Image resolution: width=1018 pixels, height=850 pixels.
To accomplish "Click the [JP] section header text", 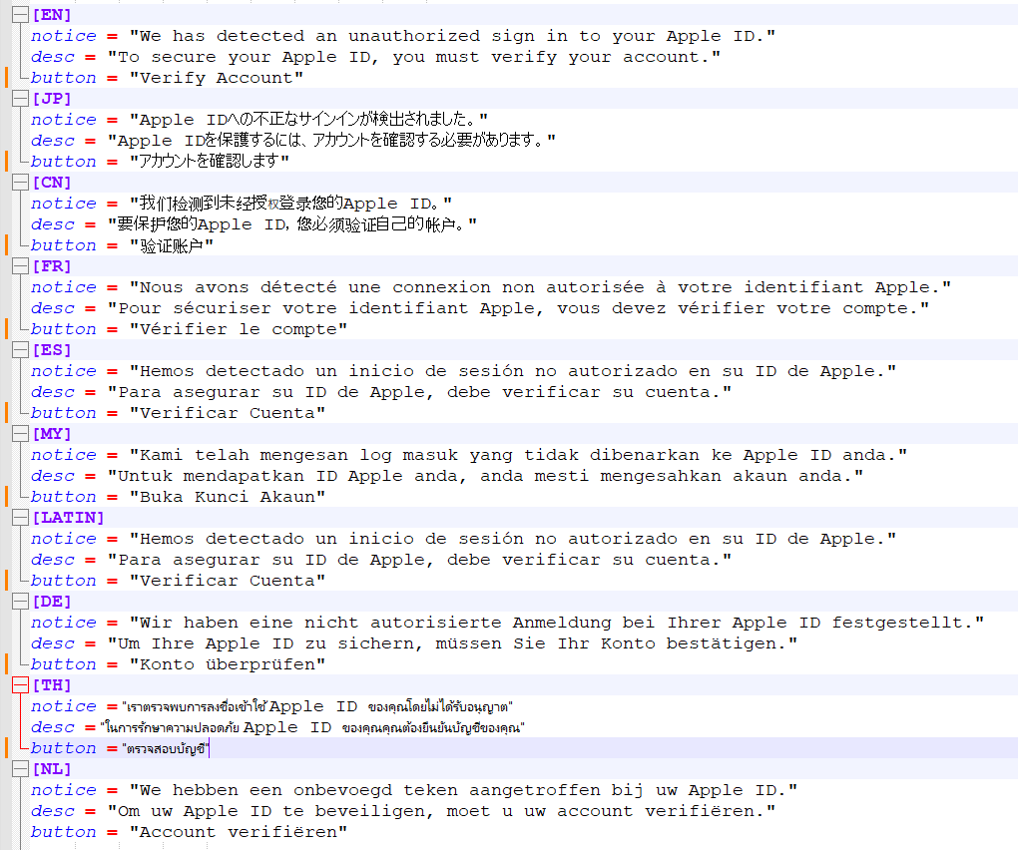I will click(x=52, y=99).
